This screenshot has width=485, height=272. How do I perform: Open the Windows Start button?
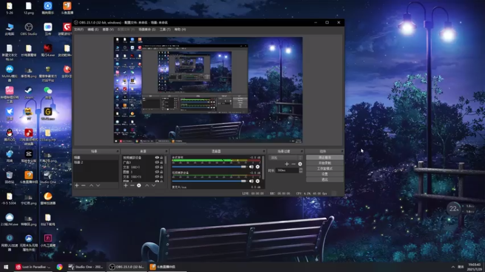pos(6,267)
